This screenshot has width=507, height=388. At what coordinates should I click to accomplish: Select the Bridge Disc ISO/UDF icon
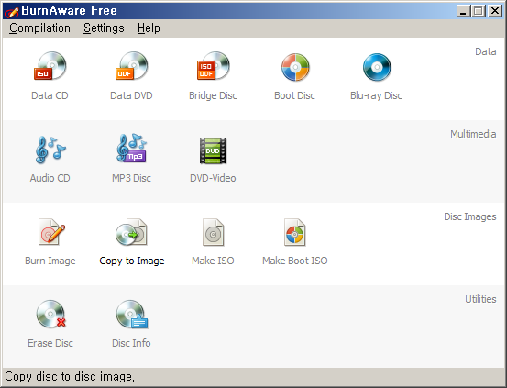213,66
